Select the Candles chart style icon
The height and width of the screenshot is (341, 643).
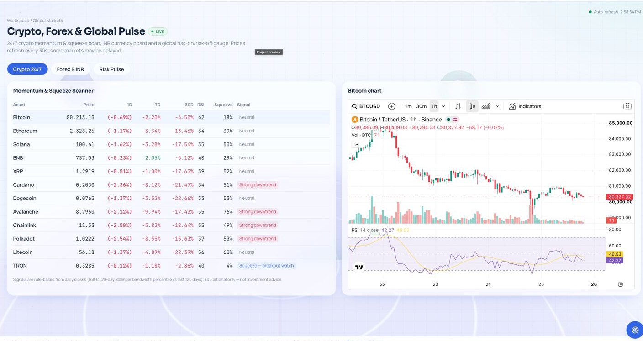click(x=472, y=106)
